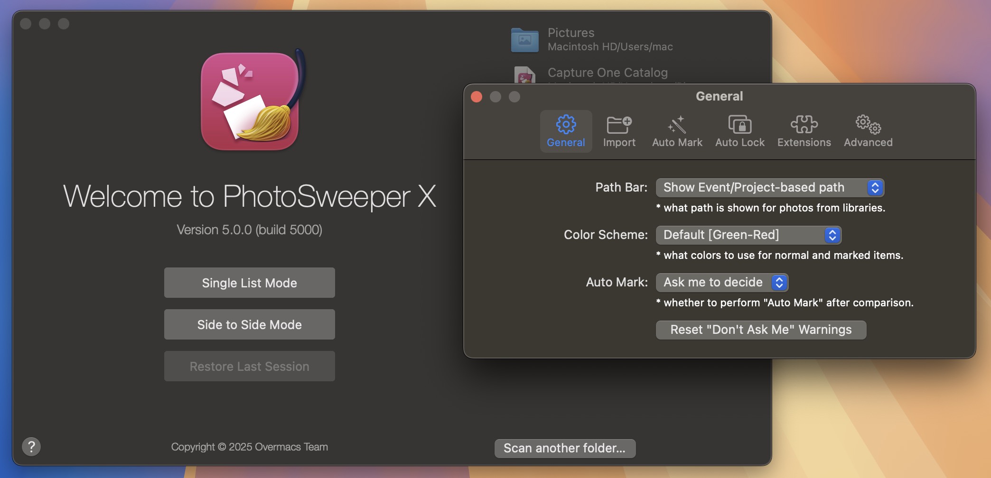Click Restore Last Session
The width and height of the screenshot is (991, 478).
249,366
